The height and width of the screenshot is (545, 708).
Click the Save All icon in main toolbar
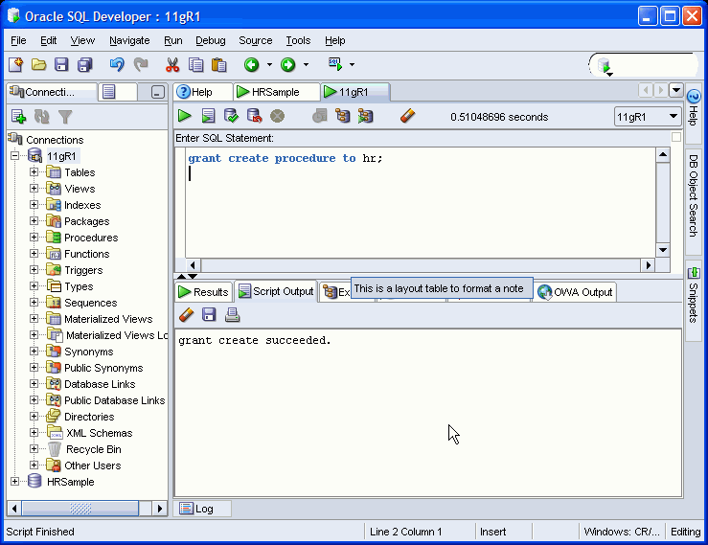coord(84,65)
